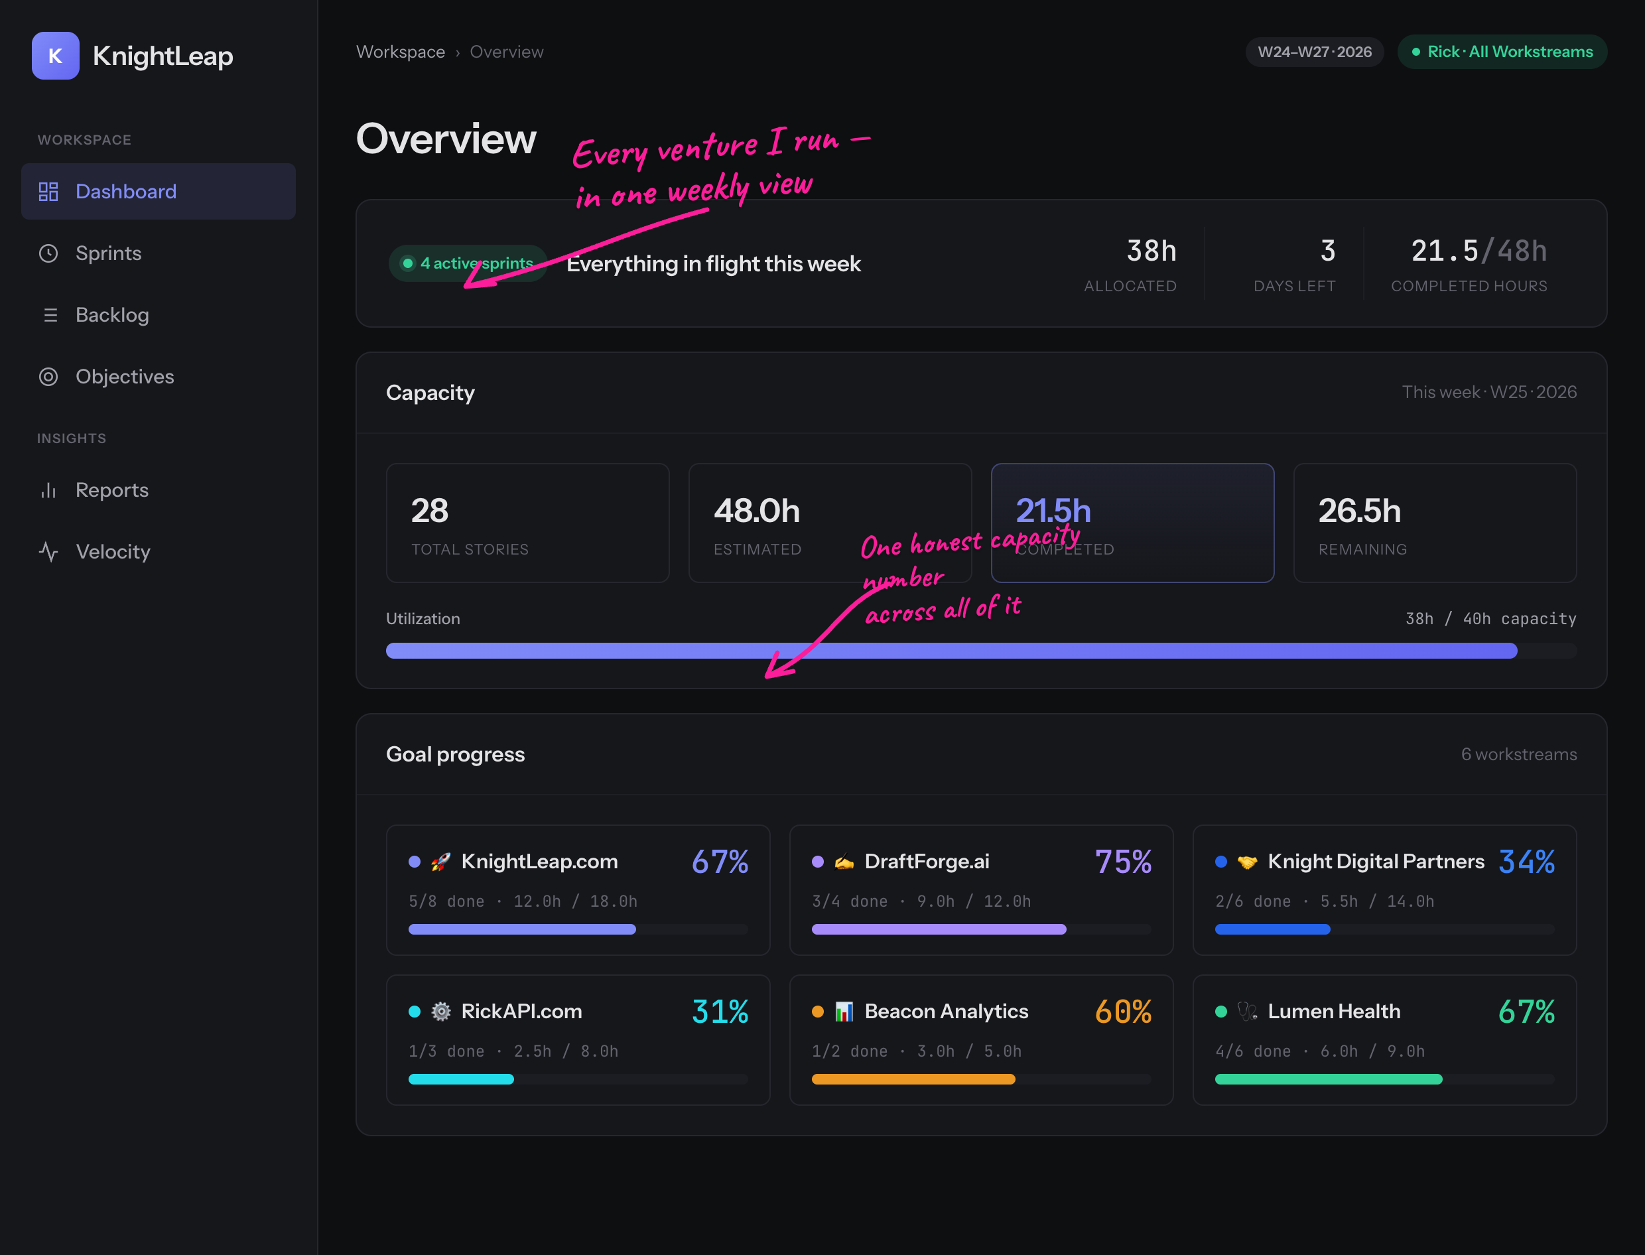Open the W24–W27 2026 date range pill
Screen dimensions: 1645x1255
[1315, 52]
